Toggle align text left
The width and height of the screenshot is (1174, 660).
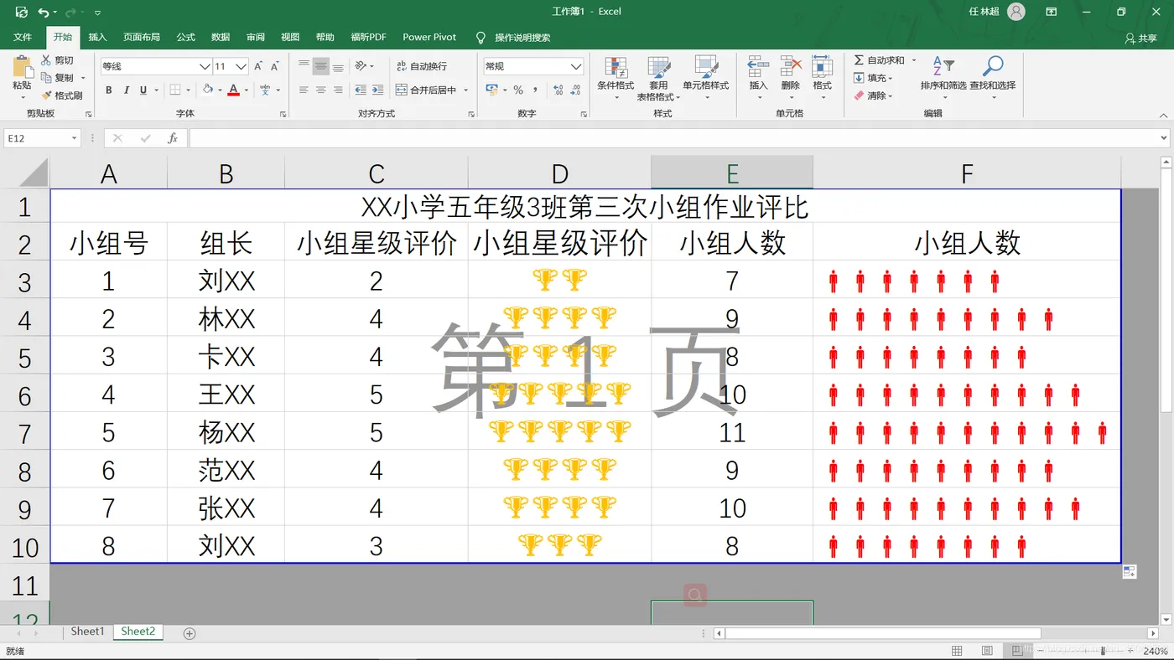(x=304, y=90)
